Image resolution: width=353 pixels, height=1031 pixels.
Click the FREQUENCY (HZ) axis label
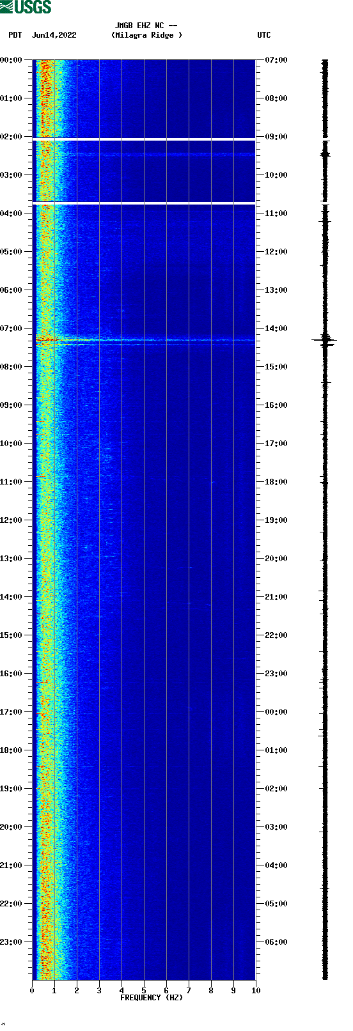point(152,998)
